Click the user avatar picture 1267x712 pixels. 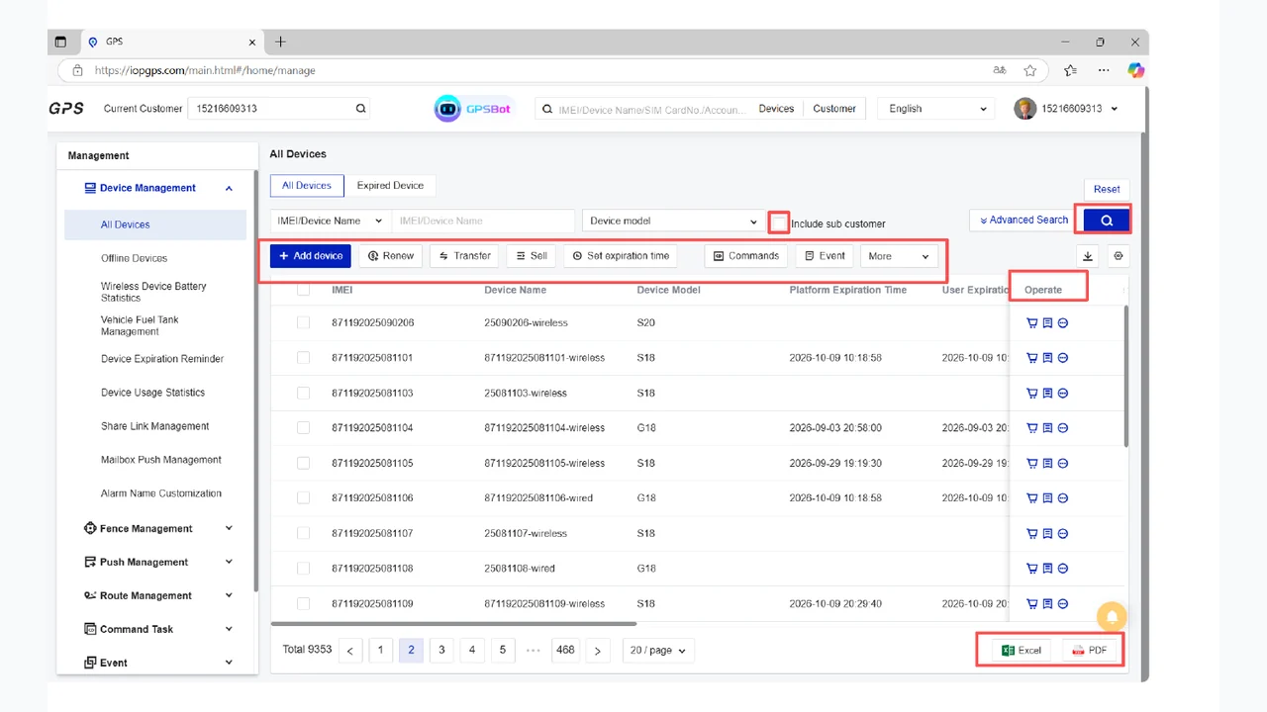point(1024,109)
